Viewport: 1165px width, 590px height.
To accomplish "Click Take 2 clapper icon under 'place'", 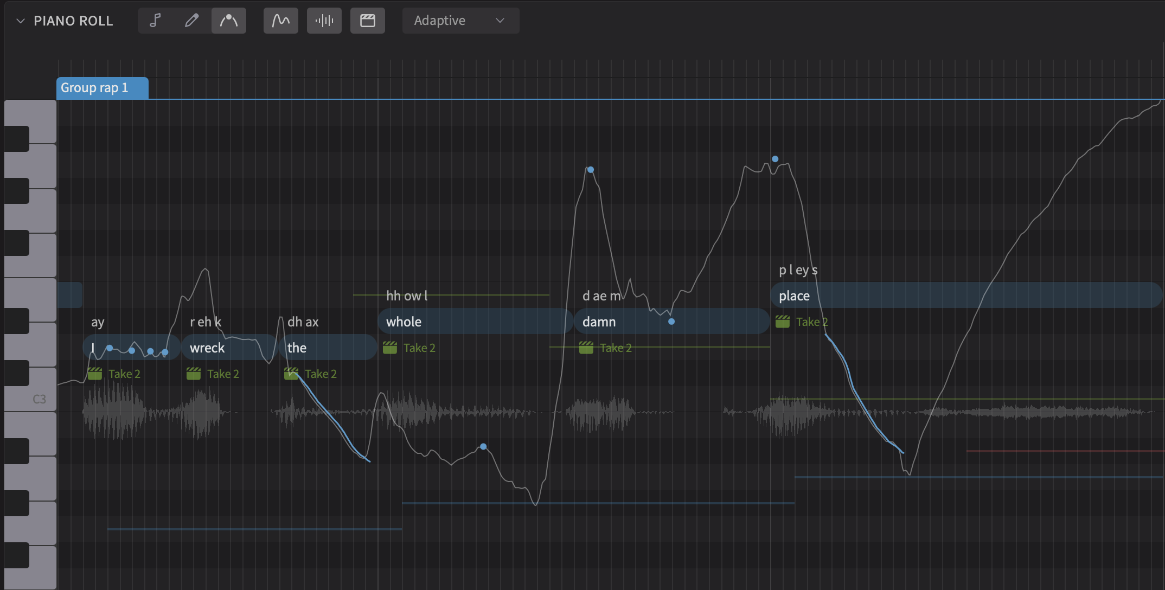I will [782, 322].
